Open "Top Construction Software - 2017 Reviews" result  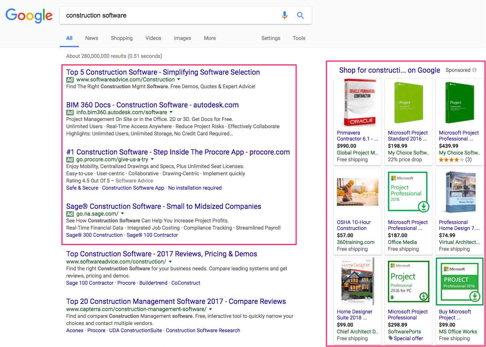point(161,254)
